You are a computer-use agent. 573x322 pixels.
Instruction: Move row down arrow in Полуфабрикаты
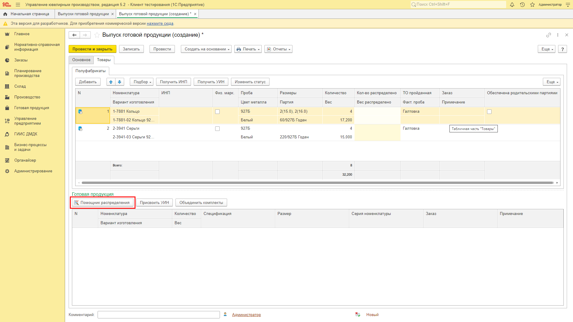point(120,82)
